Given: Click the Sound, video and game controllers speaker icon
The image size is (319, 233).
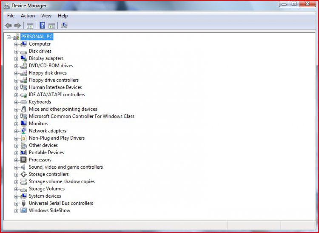Looking at the screenshot, I should [x=23, y=167].
